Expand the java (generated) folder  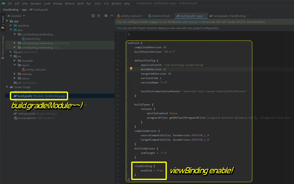tap(11, 52)
